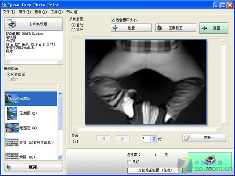Click the printer icon on the 打印 button
Screen dimensions: 235x176
pos(210,160)
